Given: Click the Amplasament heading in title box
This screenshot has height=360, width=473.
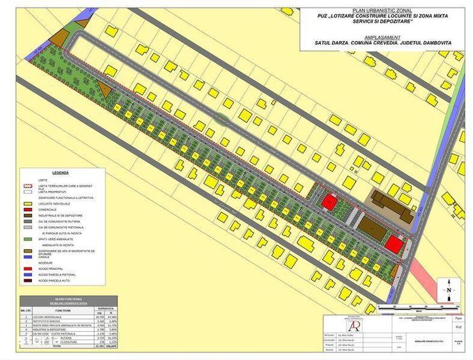Looking at the screenshot, I should [x=382, y=38].
